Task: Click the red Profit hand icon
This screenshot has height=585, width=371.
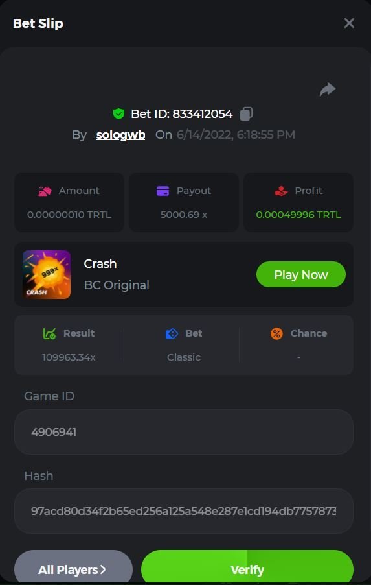Action: [281, 191]
